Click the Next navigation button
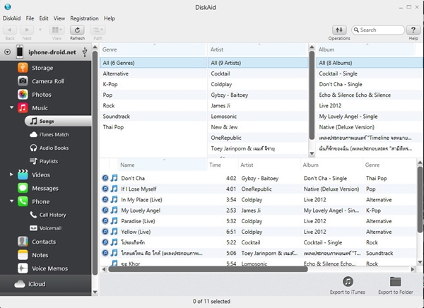Screen dimensions: 424x308 point(27,30)
